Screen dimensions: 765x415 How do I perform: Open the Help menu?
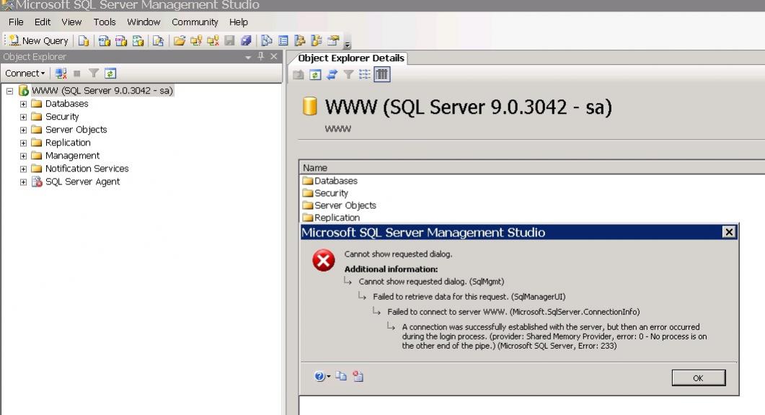(x=239, y=22)
